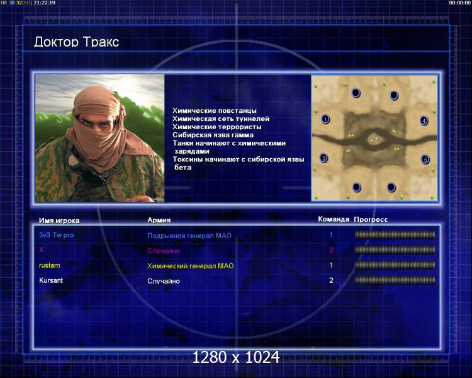This screenshot has width=472, height=378.
Task: Click army entry Подрывной генерал МАО
Action: [x=189, y=236]
